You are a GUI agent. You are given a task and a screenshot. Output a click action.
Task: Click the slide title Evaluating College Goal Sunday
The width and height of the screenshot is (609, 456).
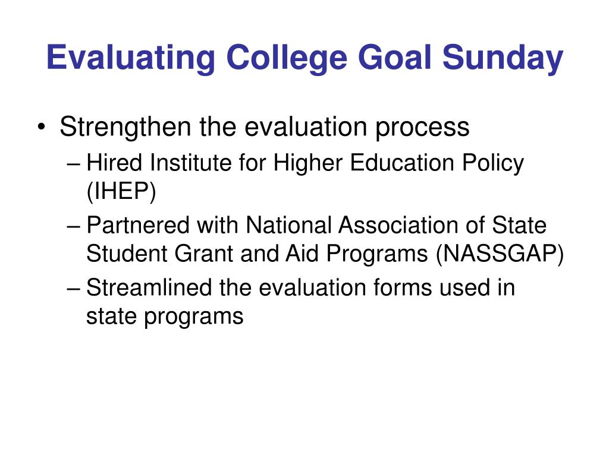304,58
